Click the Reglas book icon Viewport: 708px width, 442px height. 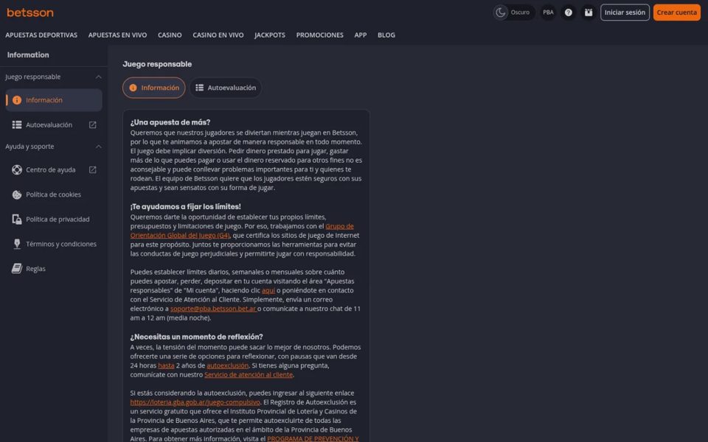[17, 269]
